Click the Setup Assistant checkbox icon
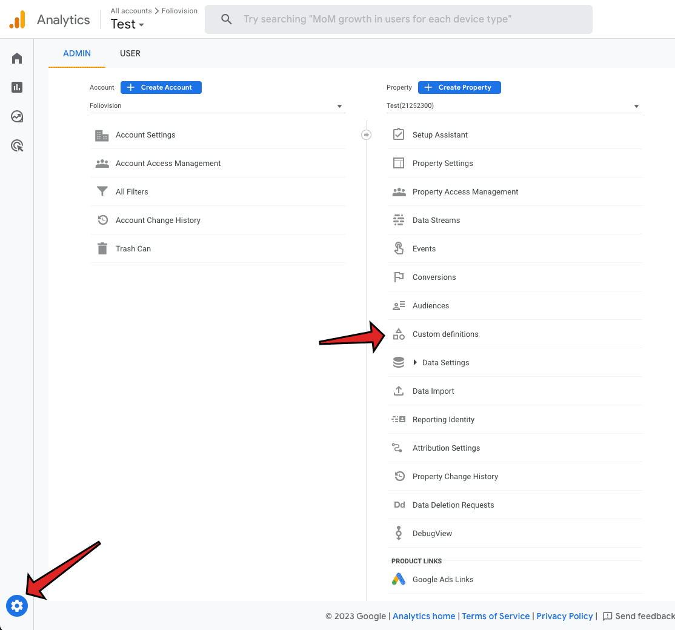The width and height of the screenshot is (675, 630). click(x=399, y=134)
